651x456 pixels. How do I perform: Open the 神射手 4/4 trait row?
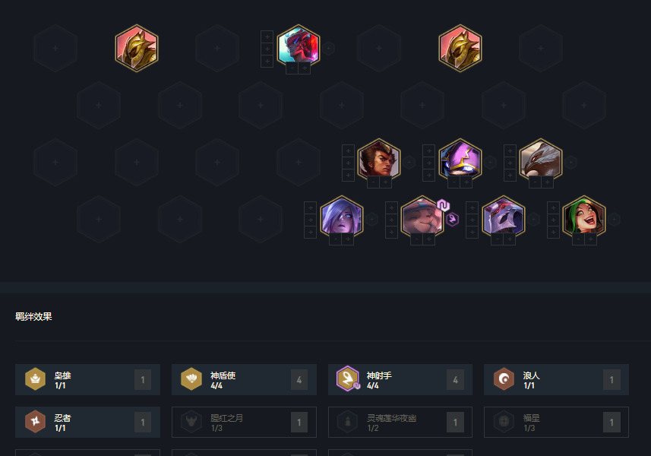click(x=400, y=379)
